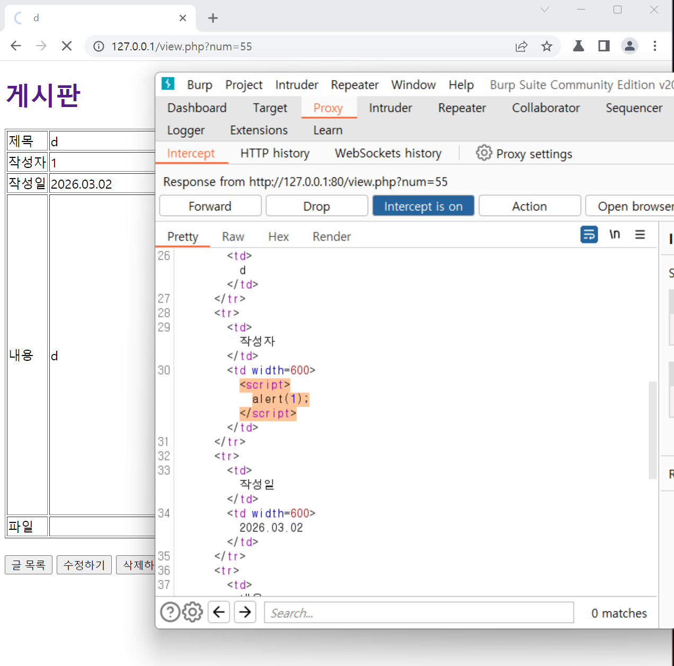Open the Repeater menu in the menu bar

[354, 85]
